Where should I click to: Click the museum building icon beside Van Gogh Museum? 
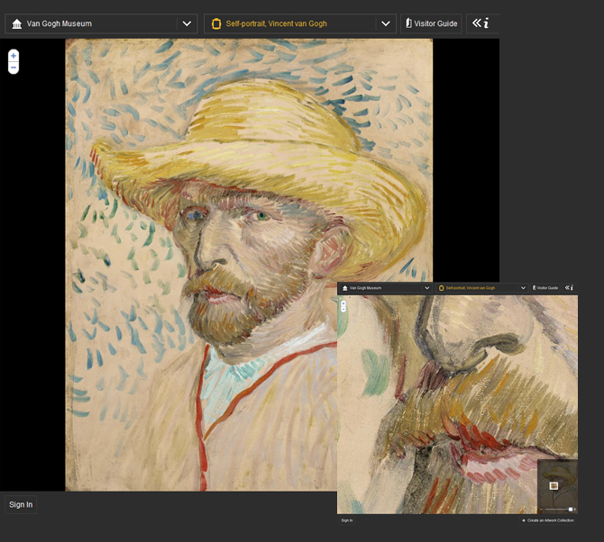point(16,23)
